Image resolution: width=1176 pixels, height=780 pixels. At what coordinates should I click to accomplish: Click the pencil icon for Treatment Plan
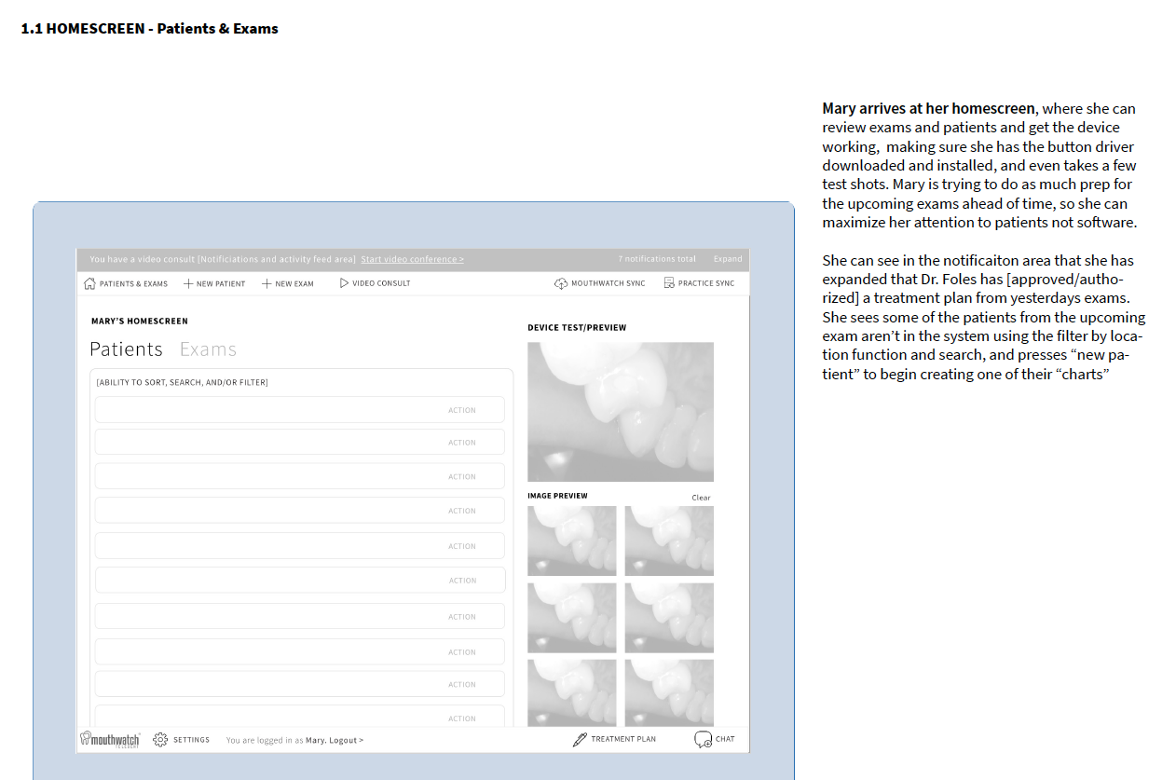tap(580, 739)
